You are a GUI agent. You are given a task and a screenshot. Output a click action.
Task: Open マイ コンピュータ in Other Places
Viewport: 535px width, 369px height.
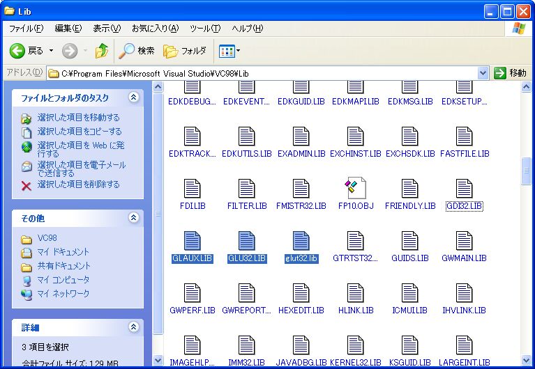[63, 280]
